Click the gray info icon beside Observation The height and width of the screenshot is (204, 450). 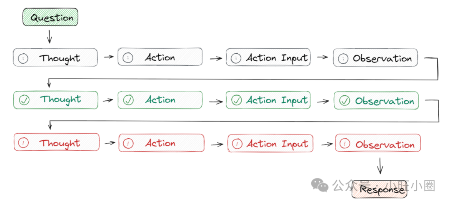[343, 59]
